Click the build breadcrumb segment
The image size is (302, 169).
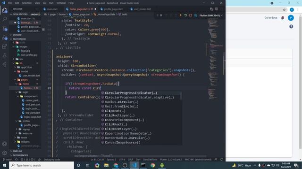(x=124, y=15)
